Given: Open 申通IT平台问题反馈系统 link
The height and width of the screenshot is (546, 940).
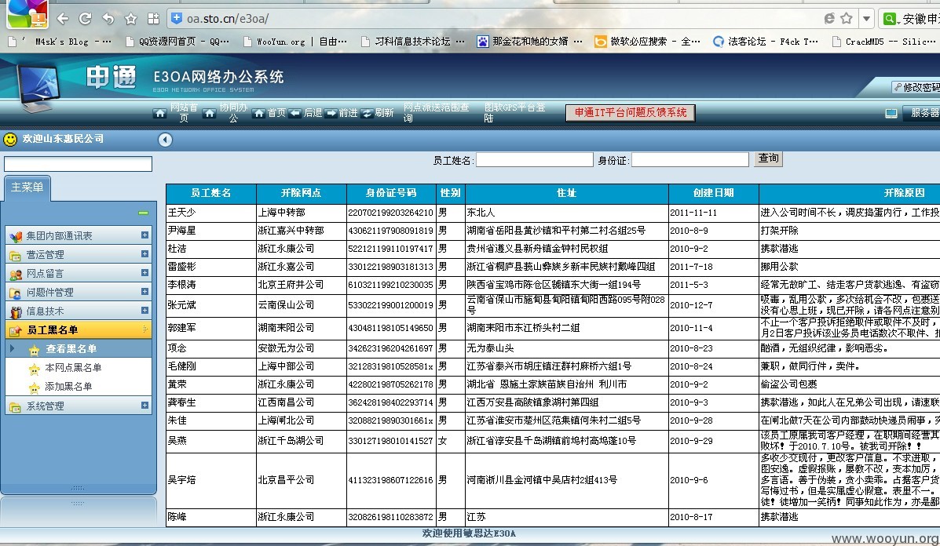Looking at the screenshot, I should tap(631, 112).
